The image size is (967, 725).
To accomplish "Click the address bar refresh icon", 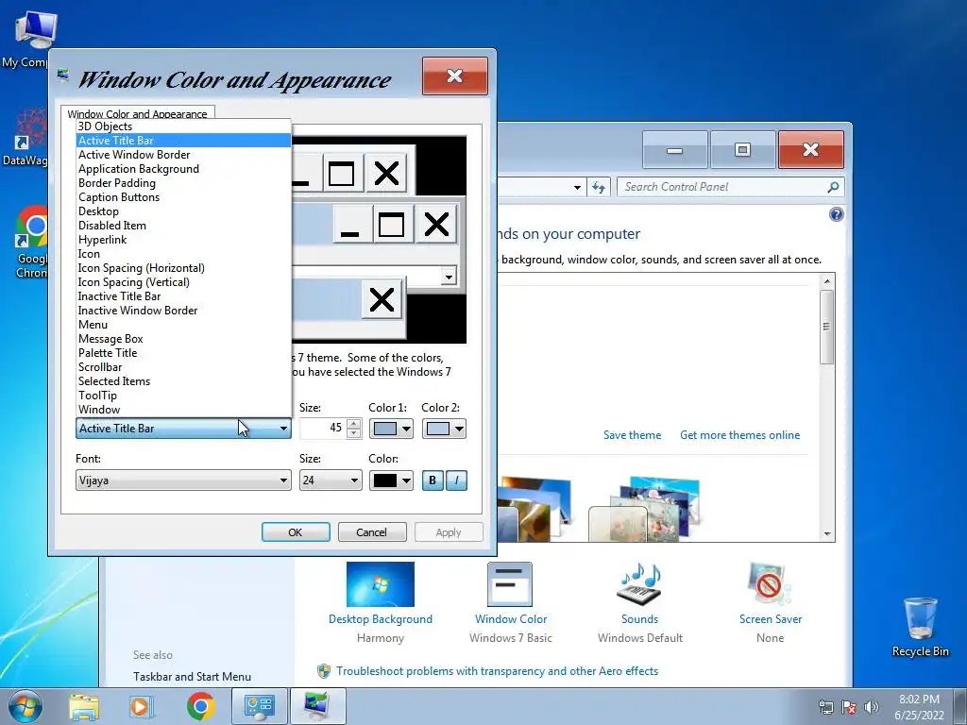I will click(x=599, y=187).
